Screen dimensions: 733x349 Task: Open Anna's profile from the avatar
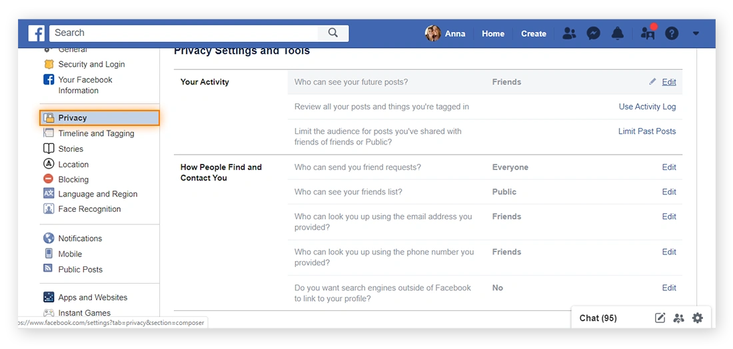click(433, 33)
